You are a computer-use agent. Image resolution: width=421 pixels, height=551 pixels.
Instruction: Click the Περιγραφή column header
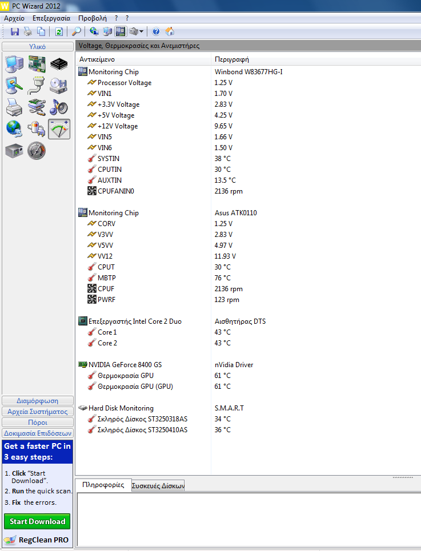[x=316, y=59]
